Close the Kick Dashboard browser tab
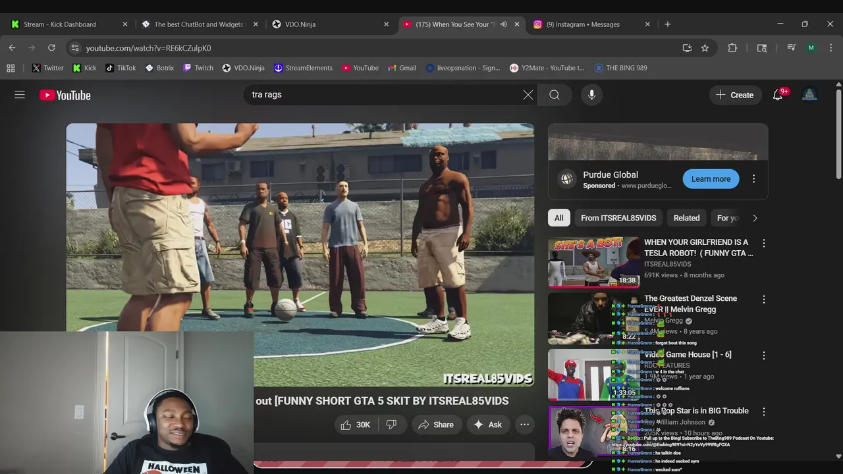 125,24
